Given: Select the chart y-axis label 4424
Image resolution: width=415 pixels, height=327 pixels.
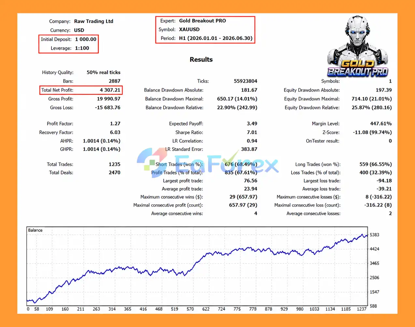Looking at the screenshot, I should point(375,249).
